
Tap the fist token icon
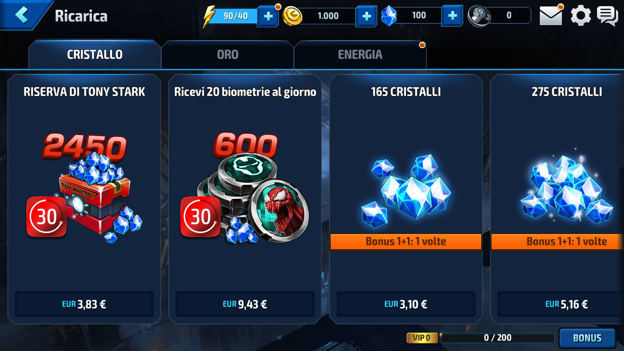(479, 16)
